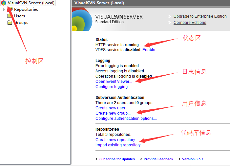Click 'Error logging is enabled' text

coord(117,66)
